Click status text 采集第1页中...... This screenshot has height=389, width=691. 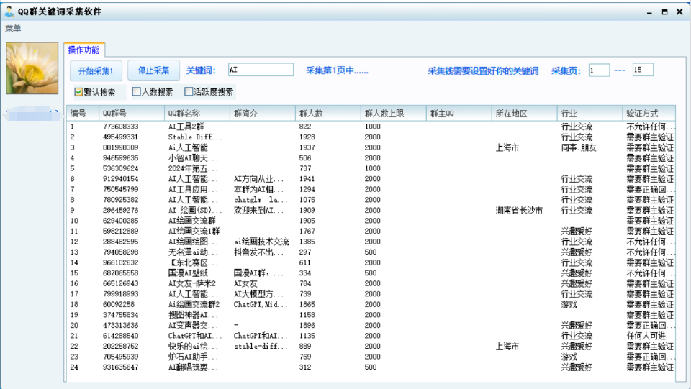pyautogui.click(x=337, y=70)
